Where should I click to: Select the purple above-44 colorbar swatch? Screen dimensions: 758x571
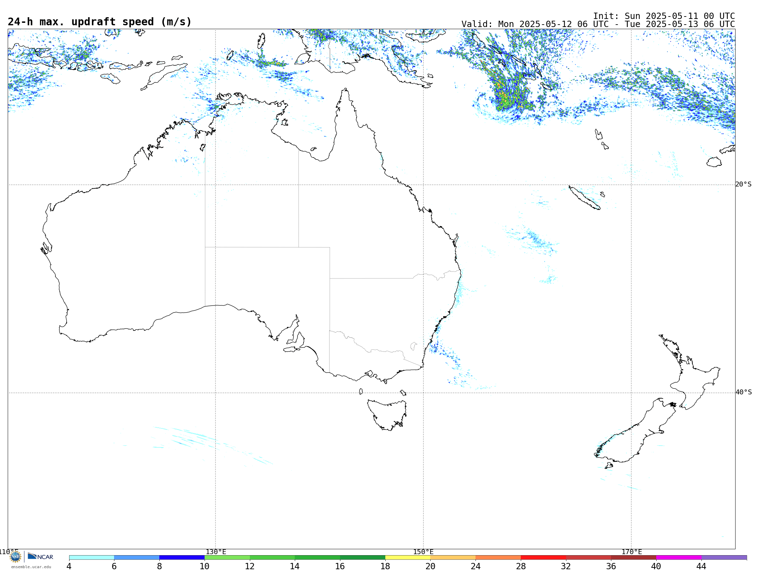click(724, 557)
